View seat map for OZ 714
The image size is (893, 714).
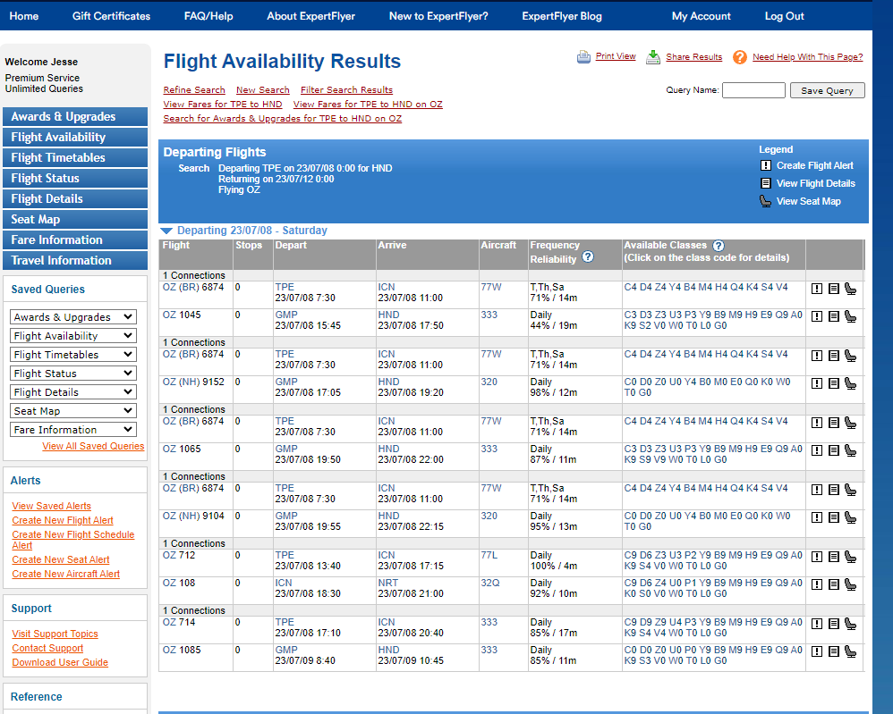tap(850, 624)
